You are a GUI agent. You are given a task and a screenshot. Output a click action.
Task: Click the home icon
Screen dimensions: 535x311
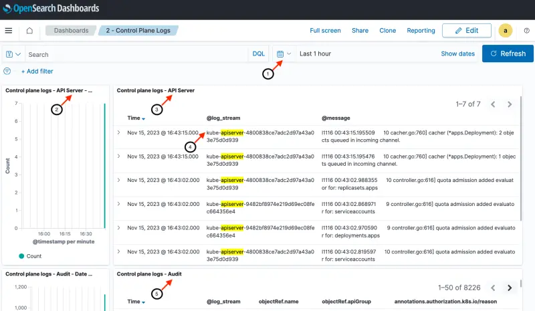click(29, 31)
